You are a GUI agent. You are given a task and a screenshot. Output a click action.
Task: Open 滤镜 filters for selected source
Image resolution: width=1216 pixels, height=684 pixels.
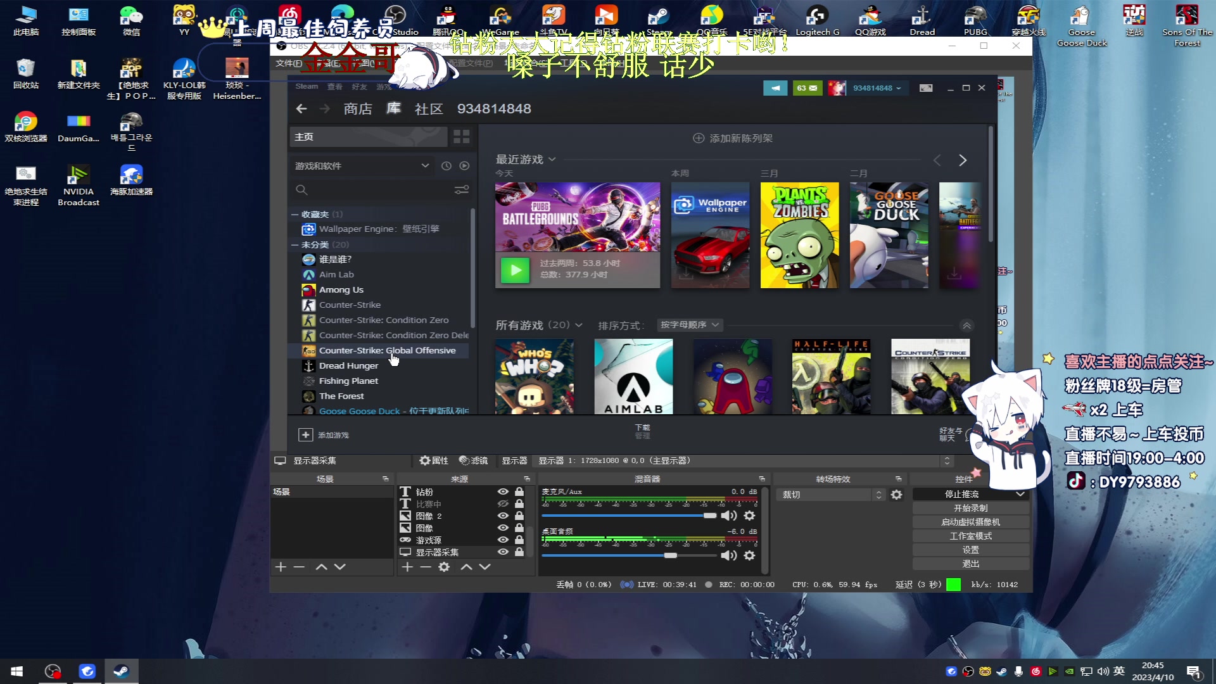(473, 460)
